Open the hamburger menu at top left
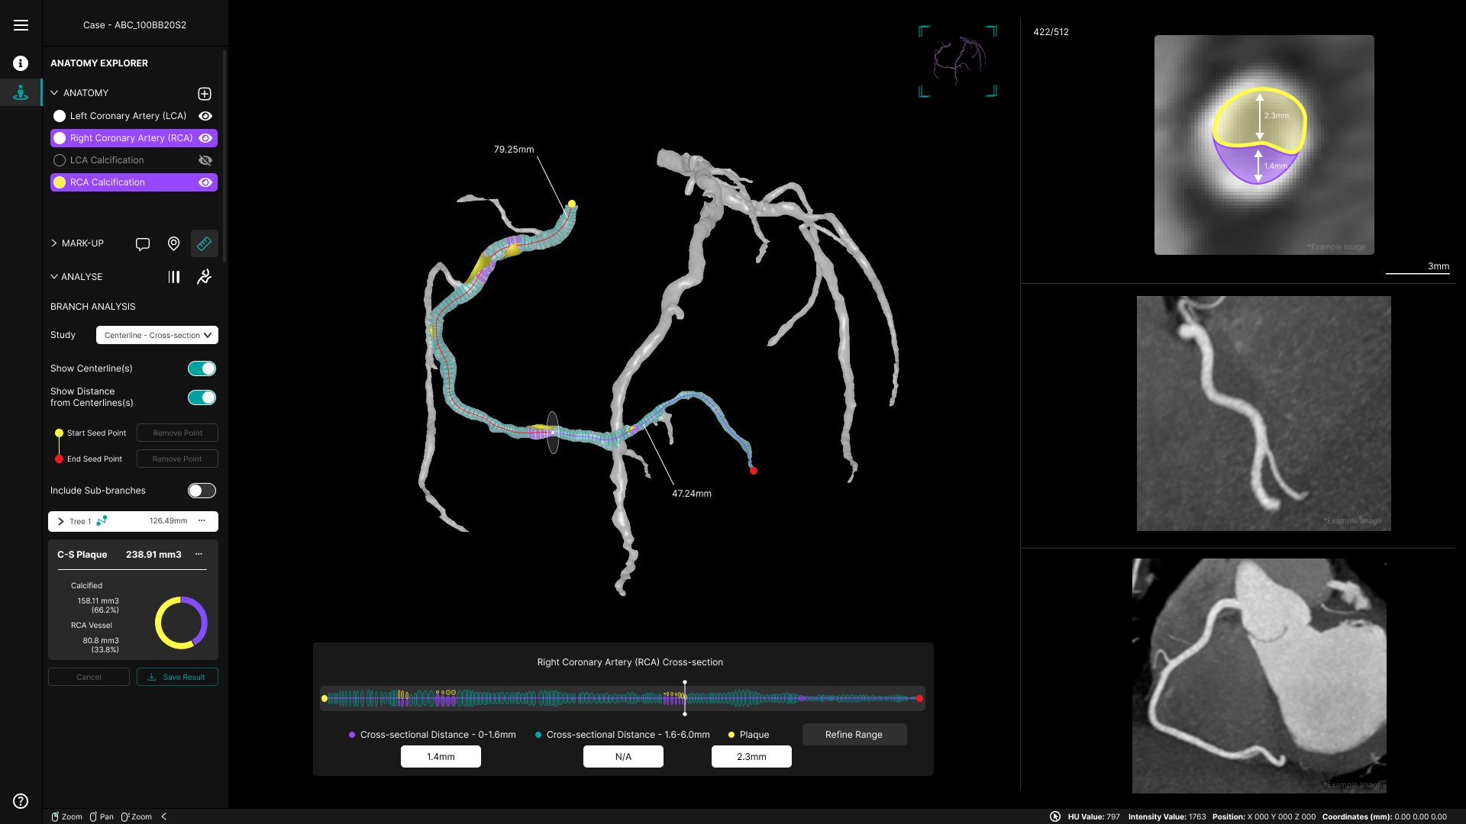Screen dimensions: 1466x824 (21, 25)
